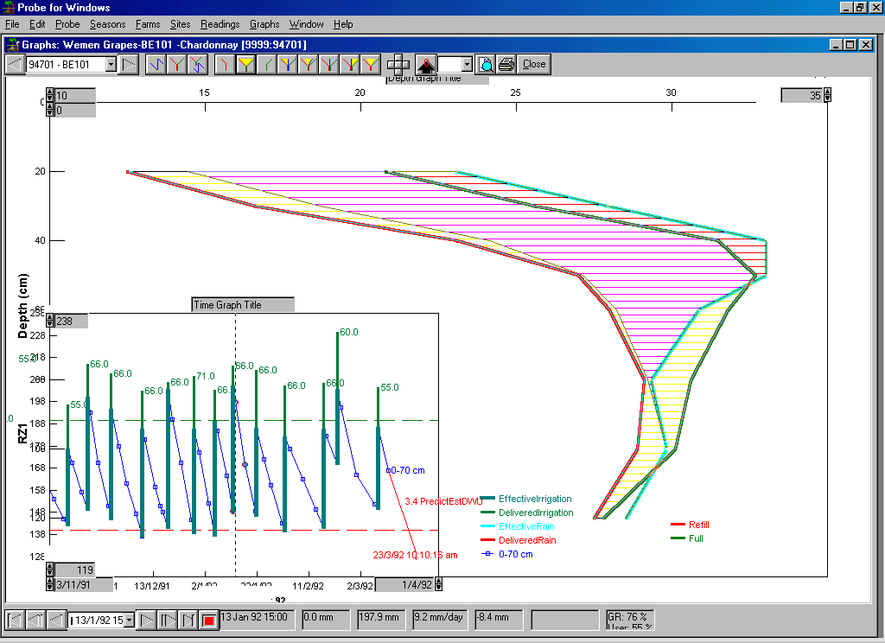
Task: Select the green depth profile graph icon
Action: [267, 64]
